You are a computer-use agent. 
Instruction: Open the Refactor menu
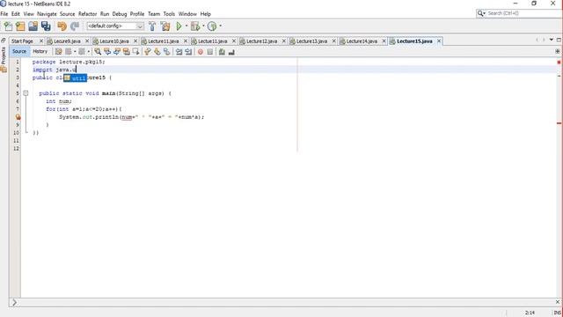coord(88,14)
